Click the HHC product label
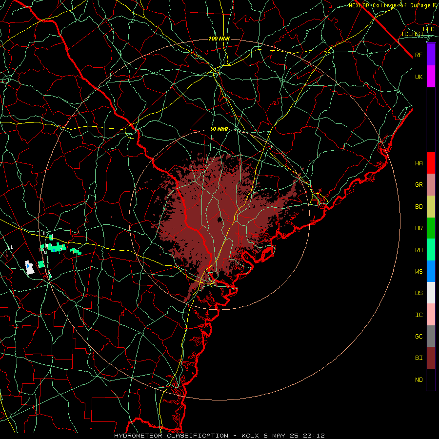Image resolution: width=439 pixels, height=439 pixels. point(428,29)
